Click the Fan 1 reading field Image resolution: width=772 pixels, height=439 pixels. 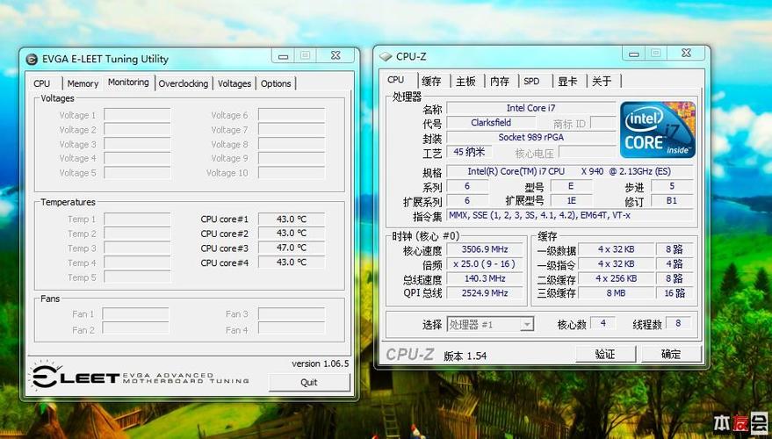pos(136,314)
